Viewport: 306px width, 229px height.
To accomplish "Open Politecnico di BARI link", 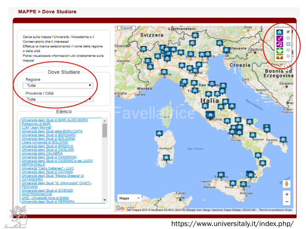I will (x=37, y=124).
